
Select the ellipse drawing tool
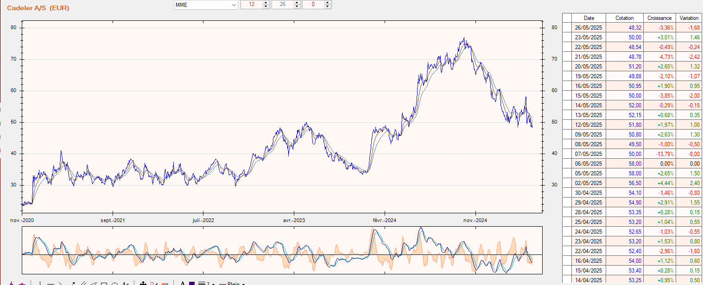(x=114, y=283)
